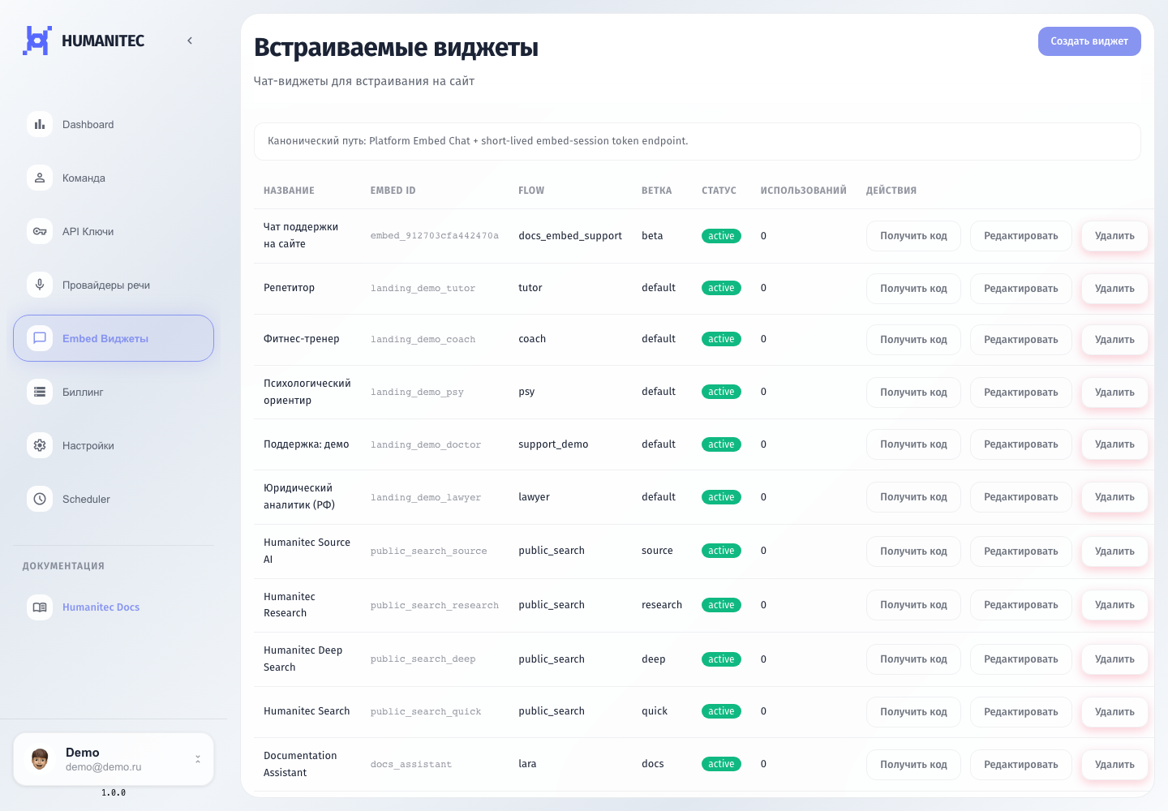Edit the Documentation Assistant widget
Viewport: 1168px width, 811px height.
point(1020,765)
